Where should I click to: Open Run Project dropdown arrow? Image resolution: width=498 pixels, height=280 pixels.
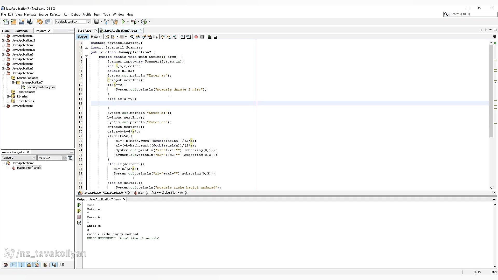pos(128,22)
